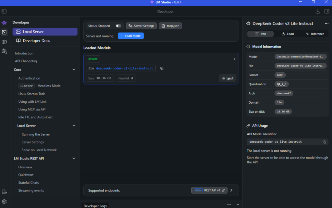Open the DeepSeek Coder more options menu
Image resolution: width=332 pixels, height=208 pixels.
326,24
